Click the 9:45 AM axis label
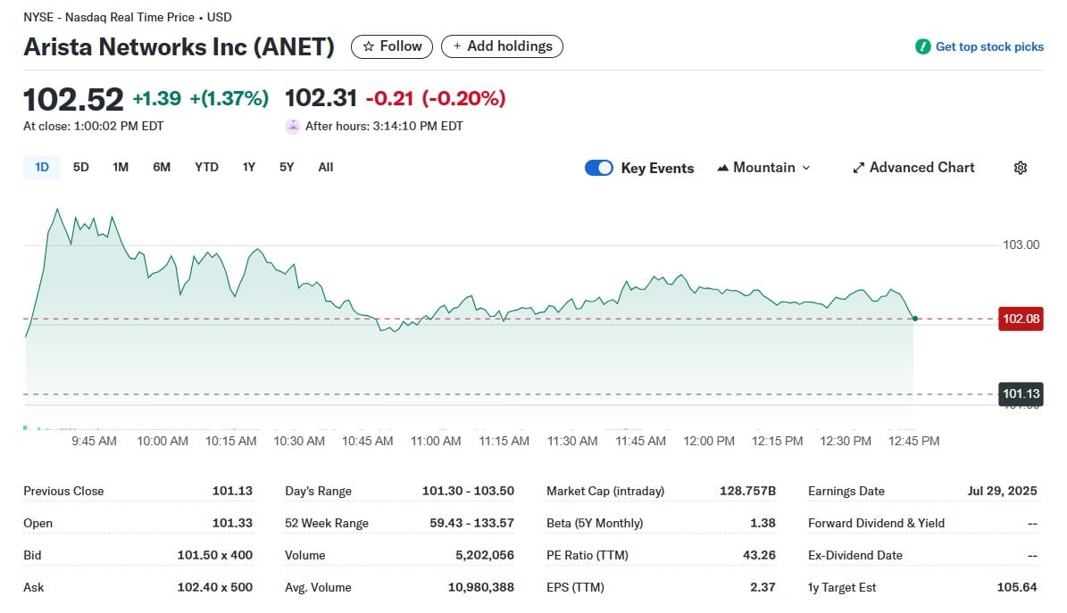Screen dimensions: 1067x613 (x=94, y=441)
